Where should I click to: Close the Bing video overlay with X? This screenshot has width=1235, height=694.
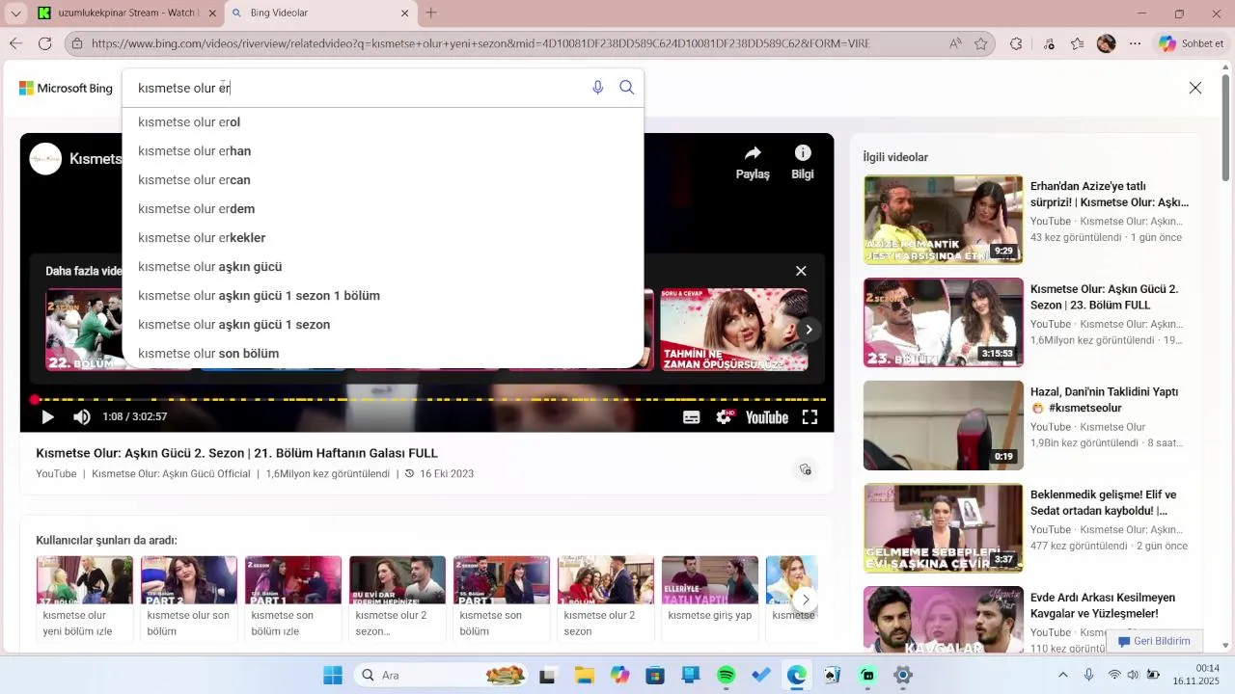[1195, 88]
